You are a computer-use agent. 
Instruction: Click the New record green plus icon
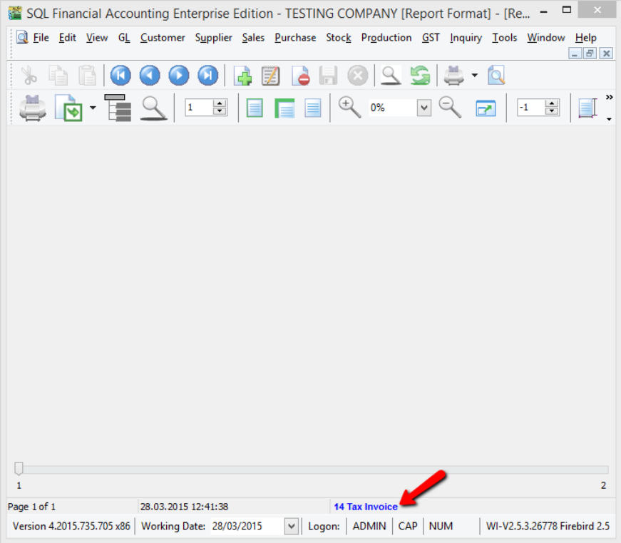coord(242,75)
